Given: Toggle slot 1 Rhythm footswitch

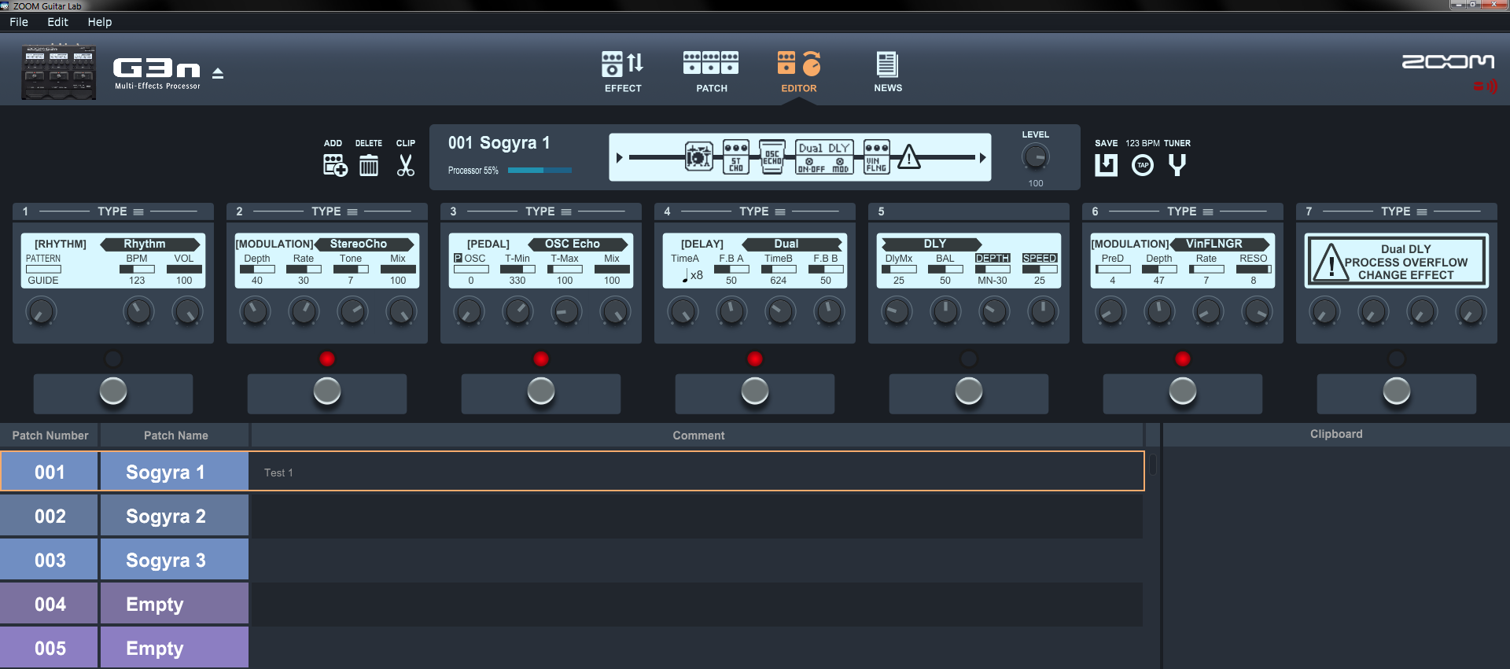Looking at the screenshot, I should (x=113, y=391).
